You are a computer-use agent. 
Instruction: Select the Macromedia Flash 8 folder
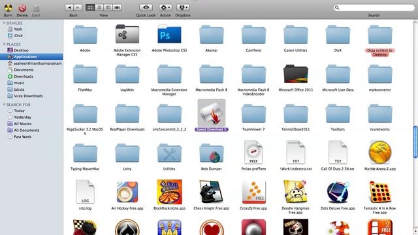pos(212,74)
